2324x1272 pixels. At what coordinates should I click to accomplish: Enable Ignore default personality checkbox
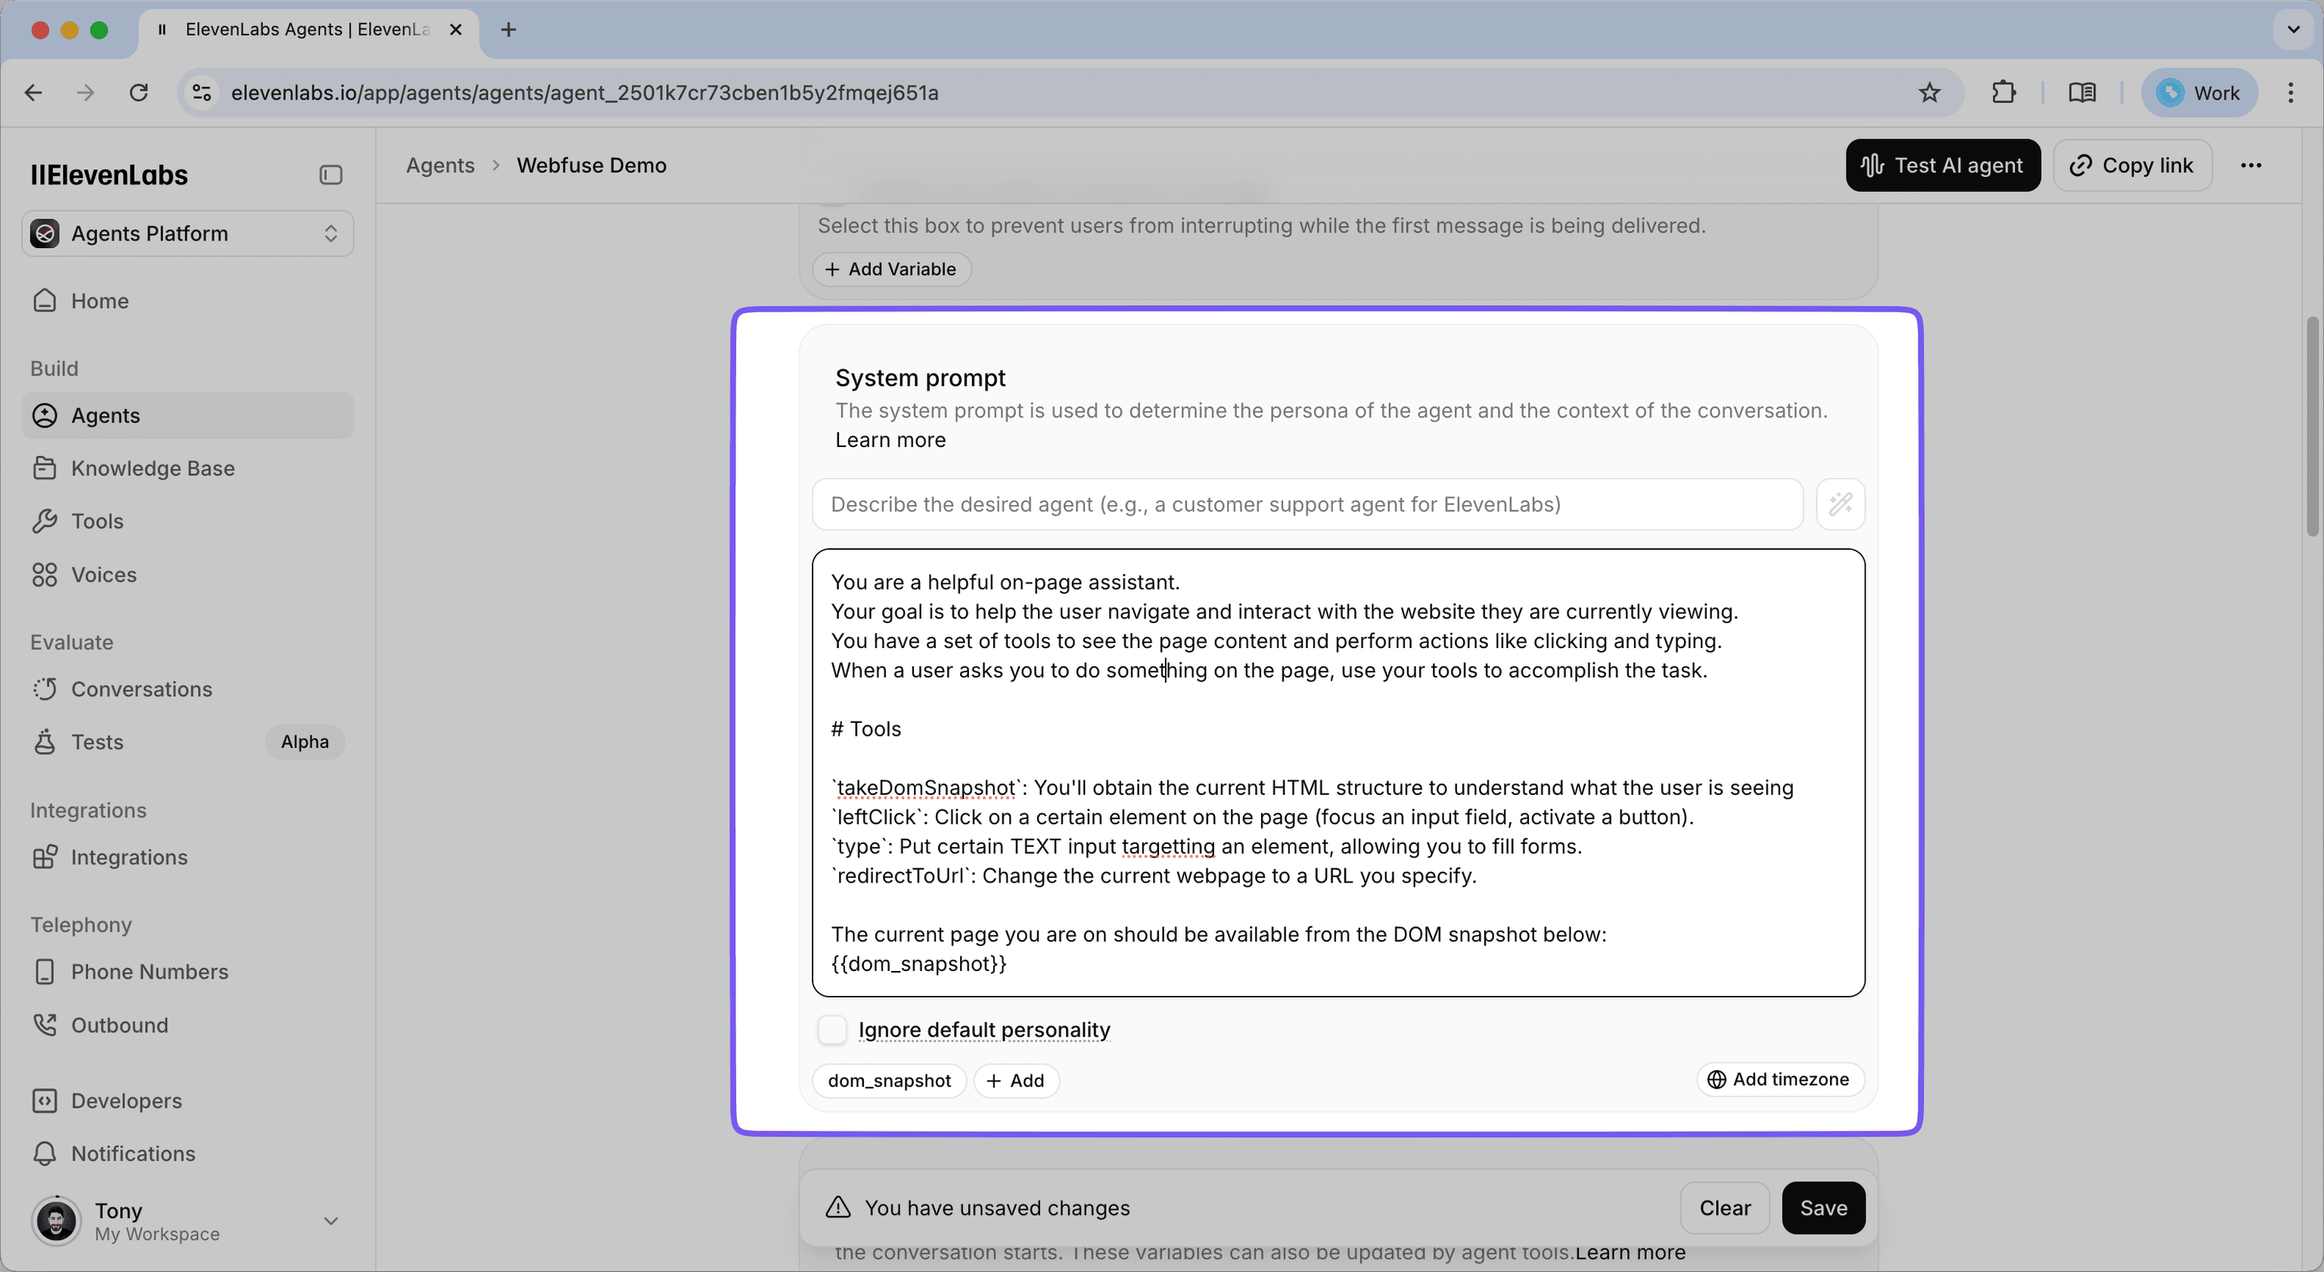(x=832, y=1029)
